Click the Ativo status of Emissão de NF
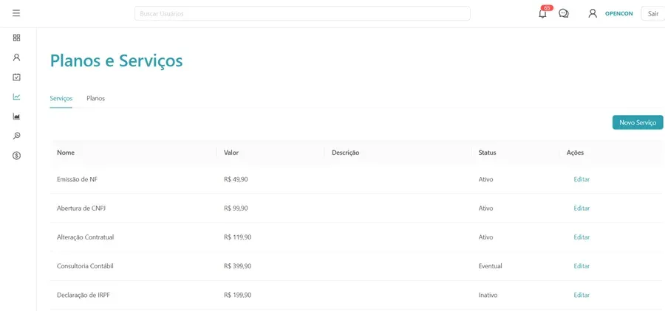 click(485, 179)
